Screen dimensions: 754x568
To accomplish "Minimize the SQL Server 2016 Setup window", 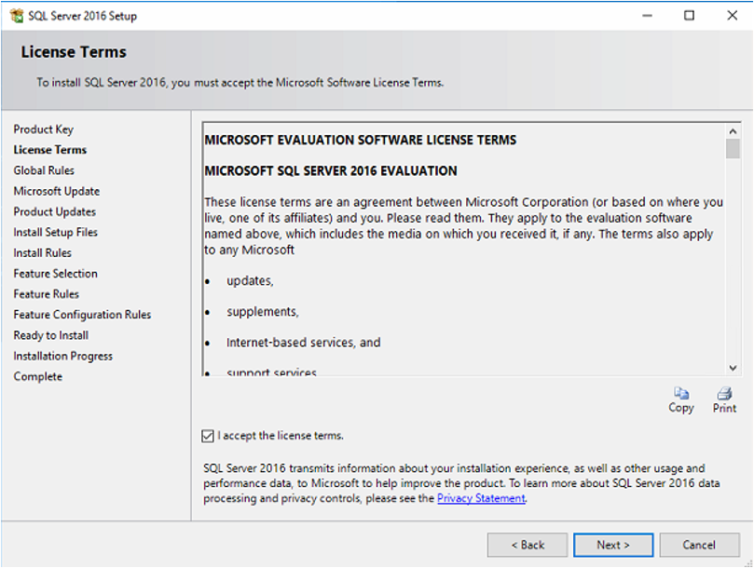I will [647, 16].
